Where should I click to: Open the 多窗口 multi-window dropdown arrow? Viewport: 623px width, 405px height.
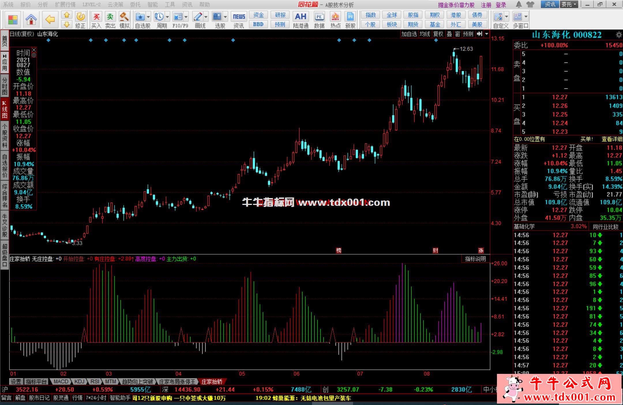(526, 16)
